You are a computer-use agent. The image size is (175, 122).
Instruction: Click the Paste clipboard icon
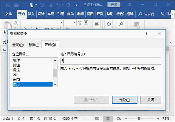[x=8, y=25]
